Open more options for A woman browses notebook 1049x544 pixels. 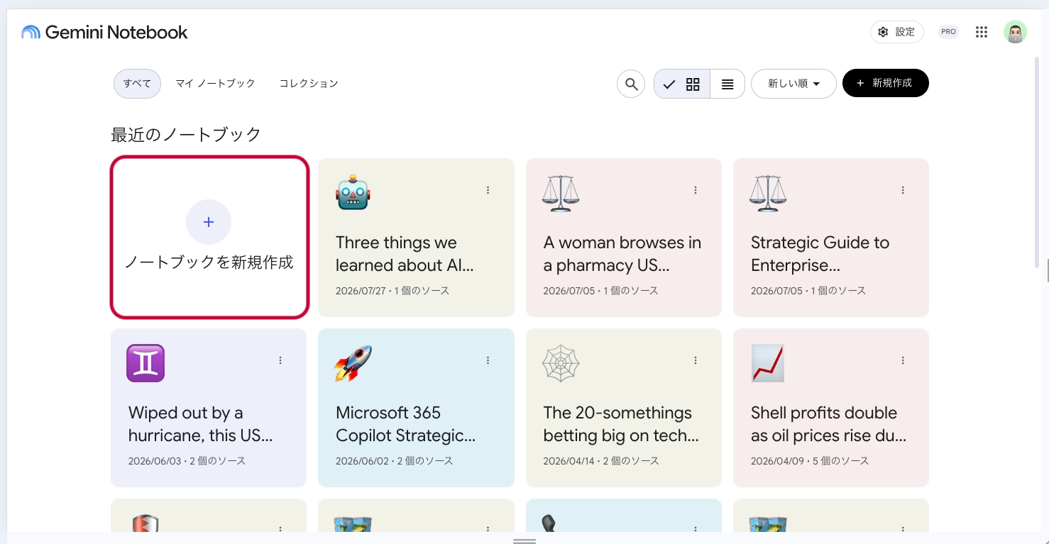(x=696, y=190)
